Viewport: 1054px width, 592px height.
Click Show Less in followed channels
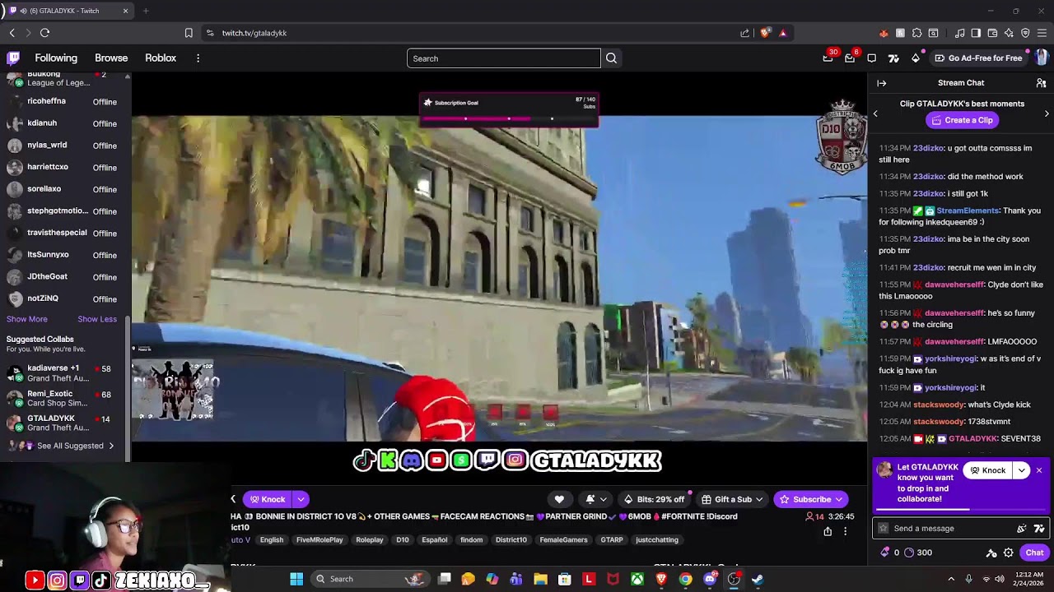click(x=97, y=319)
